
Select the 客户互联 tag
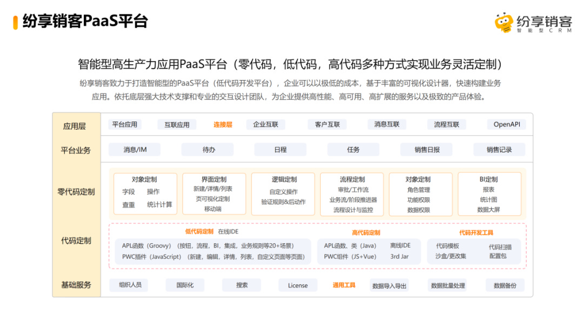click(327, 124)
